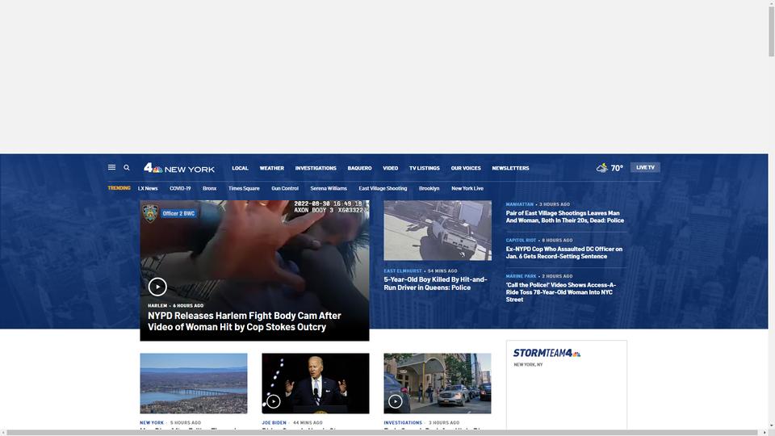Open the Weather menu
The height and width of the screenshot is (436, 775).
tap(272, 168)
